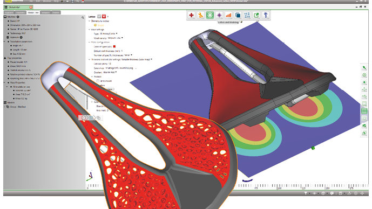Toggle the checkbox under Position section
Viewport: 372px width, 209px height.
pos(98,81)
